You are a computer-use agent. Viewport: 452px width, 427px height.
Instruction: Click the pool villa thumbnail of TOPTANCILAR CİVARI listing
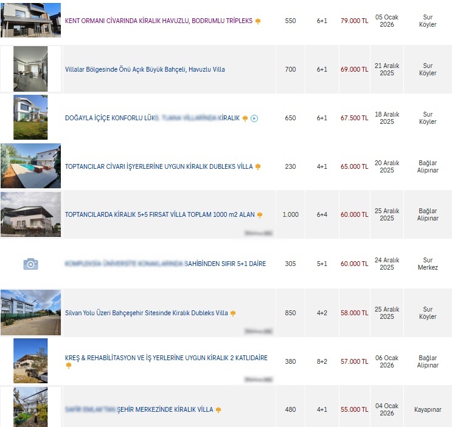tap(30, 166)
